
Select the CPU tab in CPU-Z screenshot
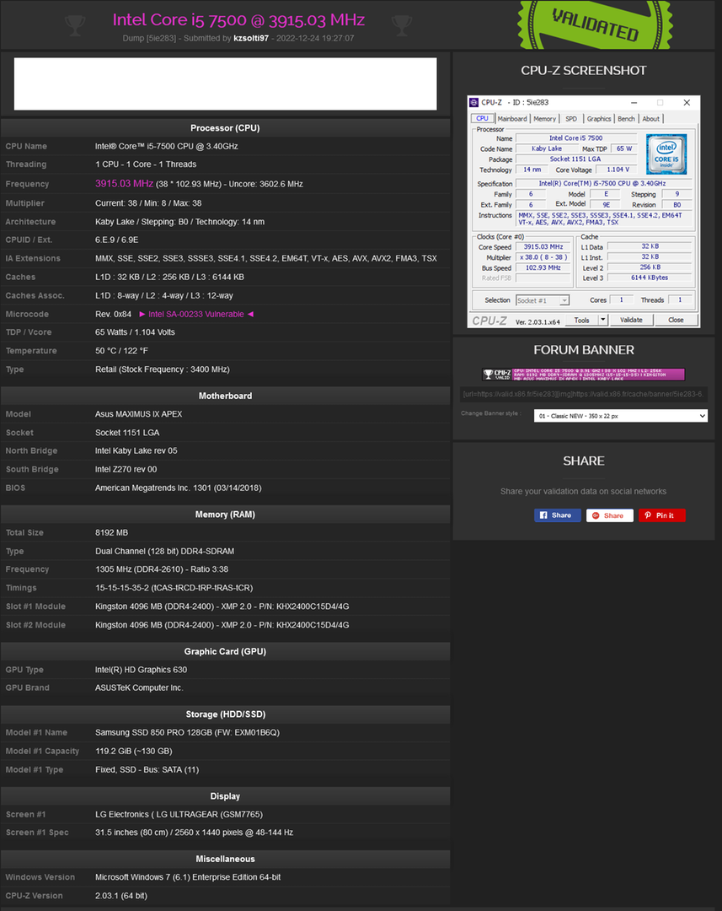click(482, 119)
